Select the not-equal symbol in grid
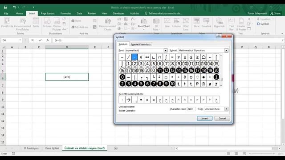The height and width of the screenshot is (160, 285). click(179, 57)
